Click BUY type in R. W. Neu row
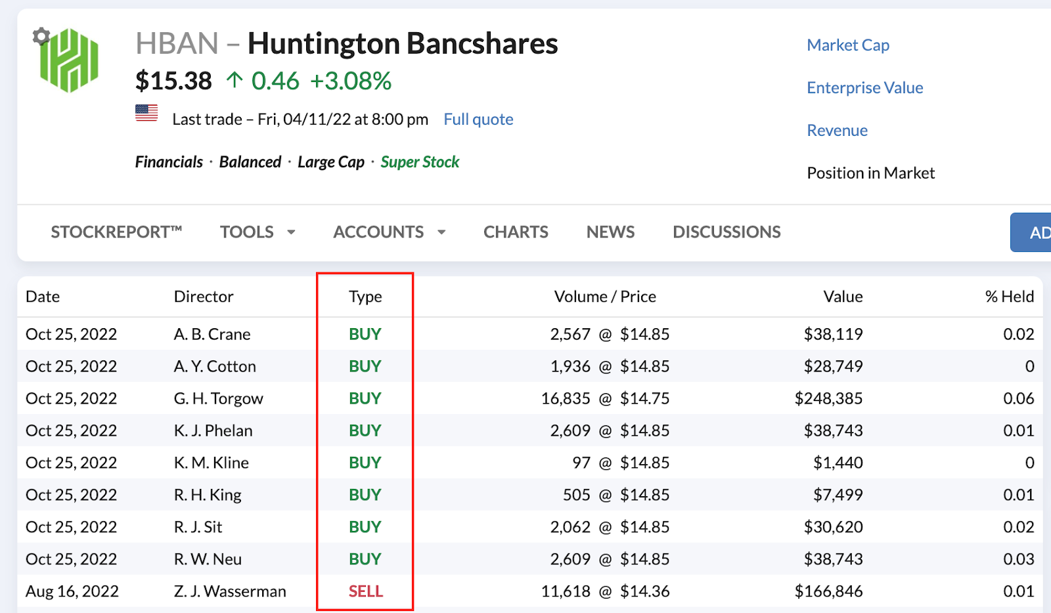Viewport: 1051px width, 613px height. coord(365,560)
